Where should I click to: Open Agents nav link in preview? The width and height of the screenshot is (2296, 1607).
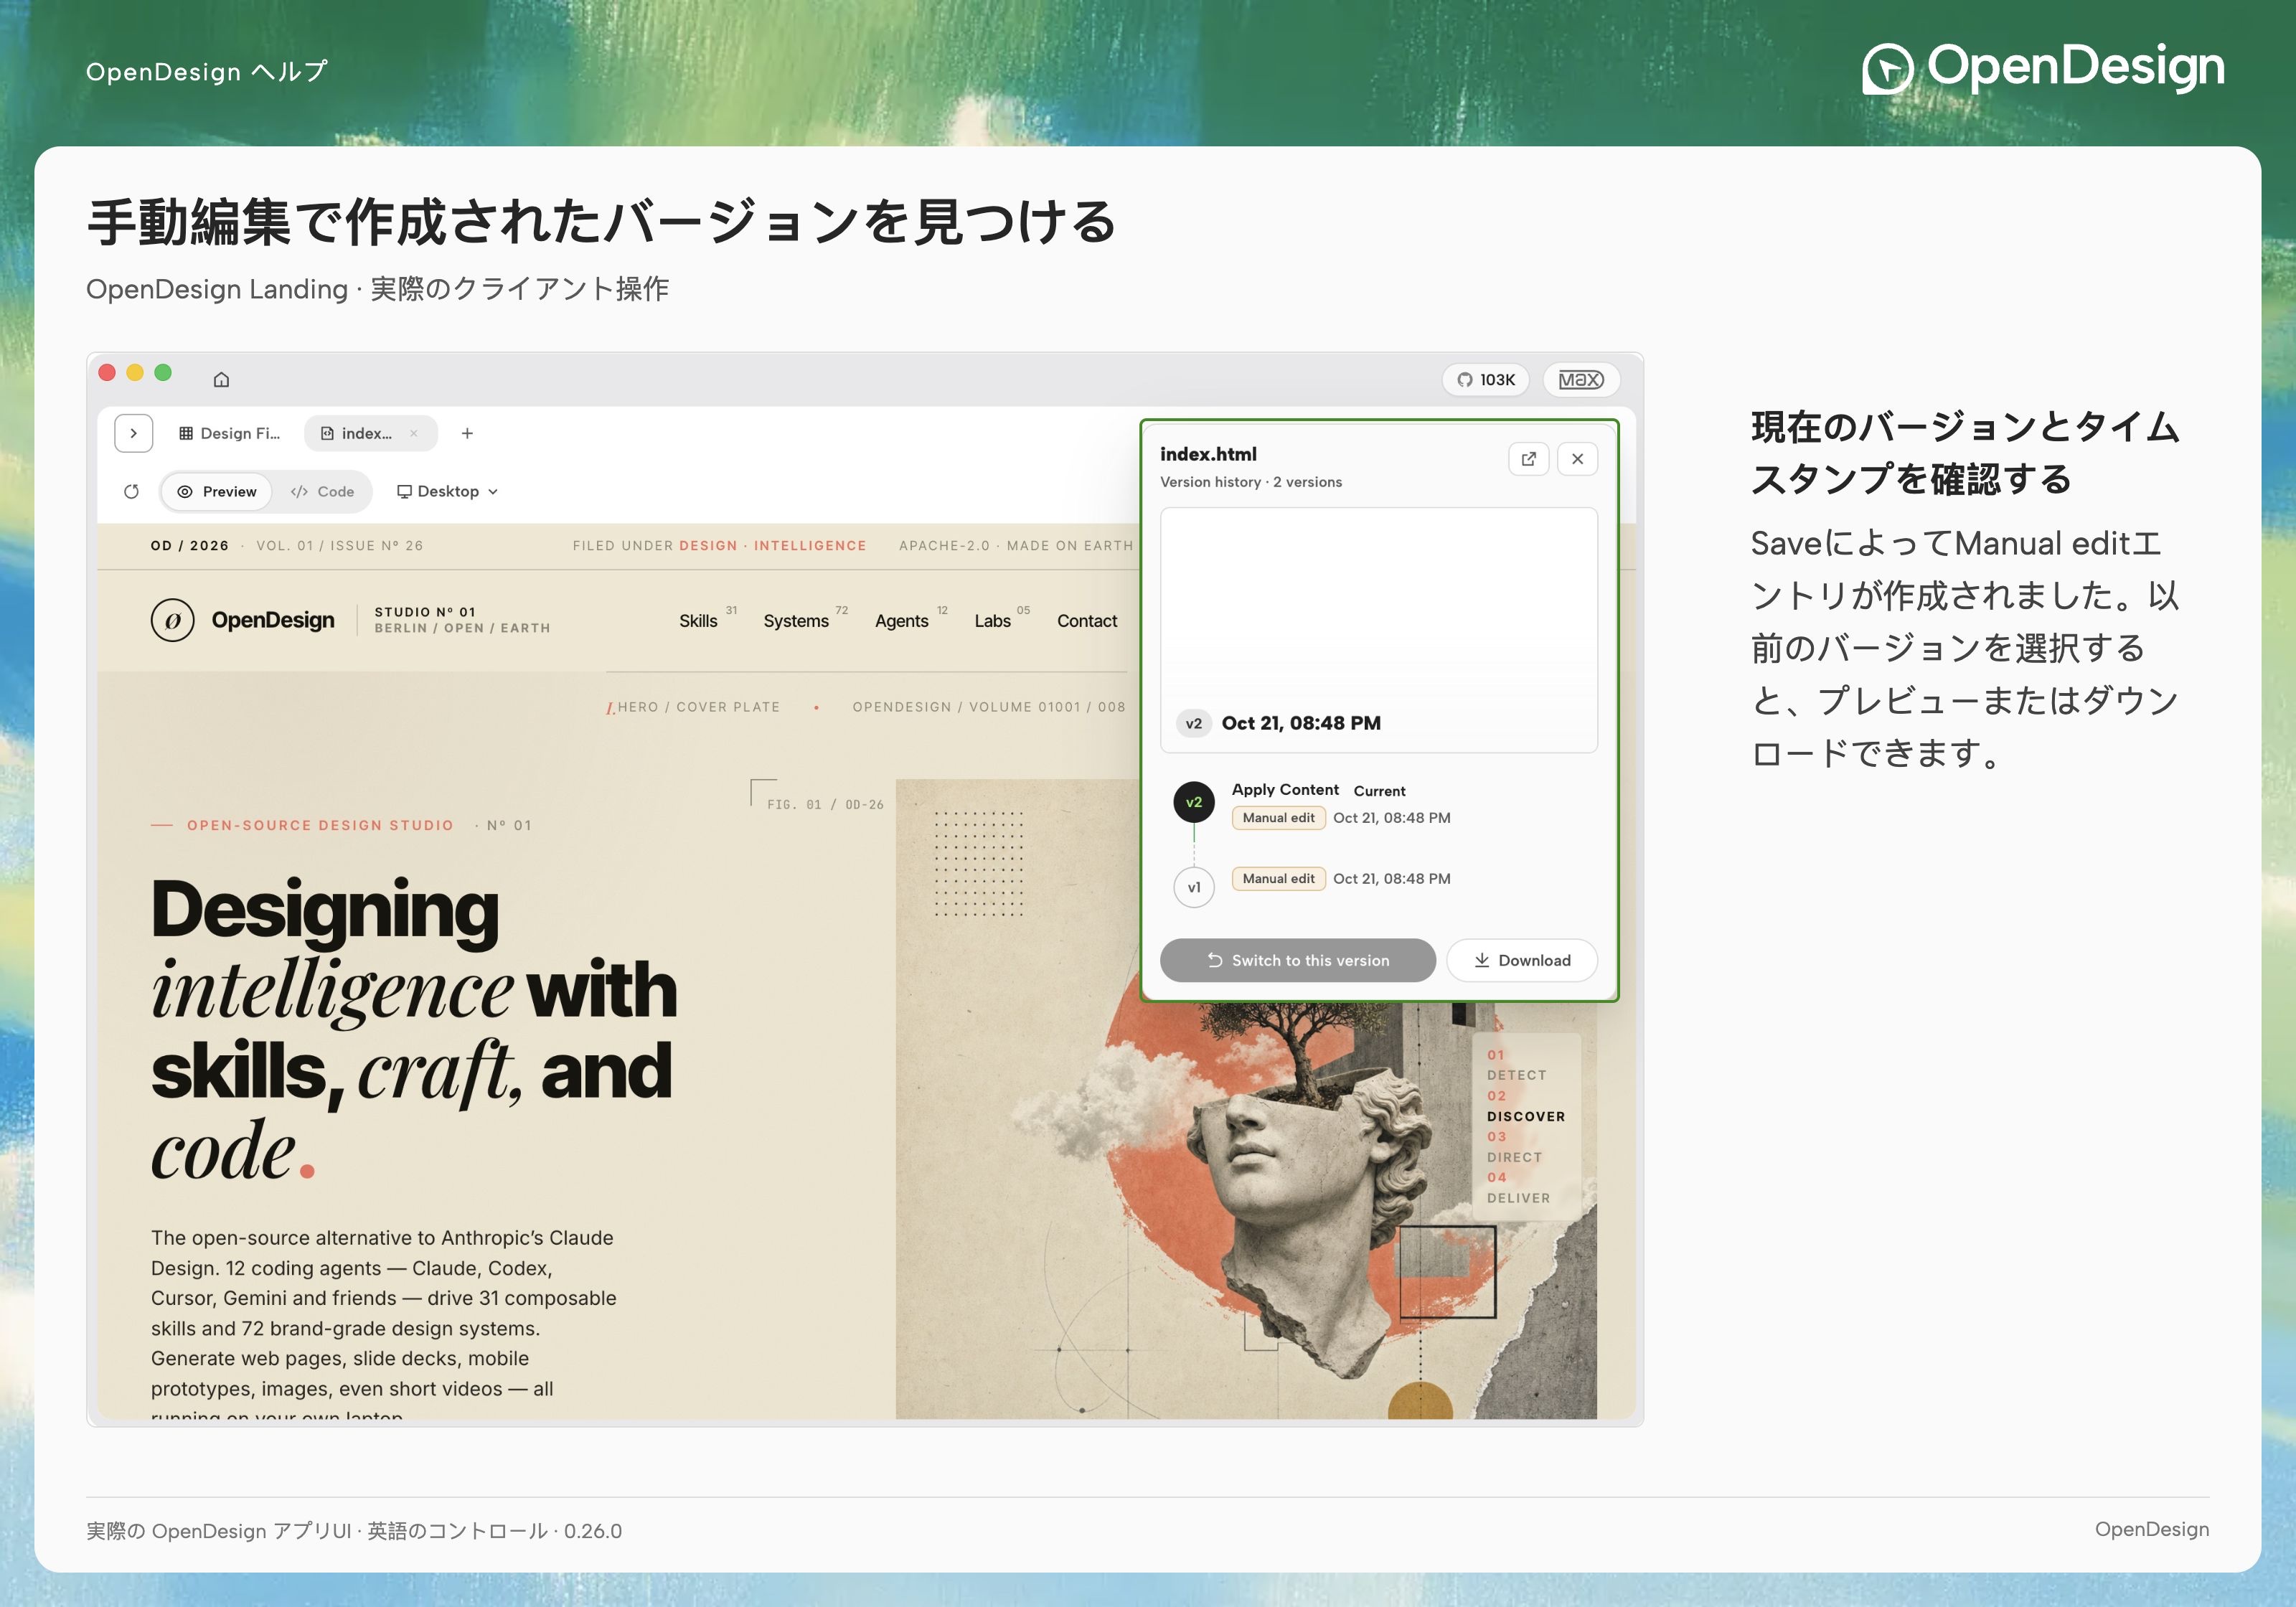tap(901, 621)
